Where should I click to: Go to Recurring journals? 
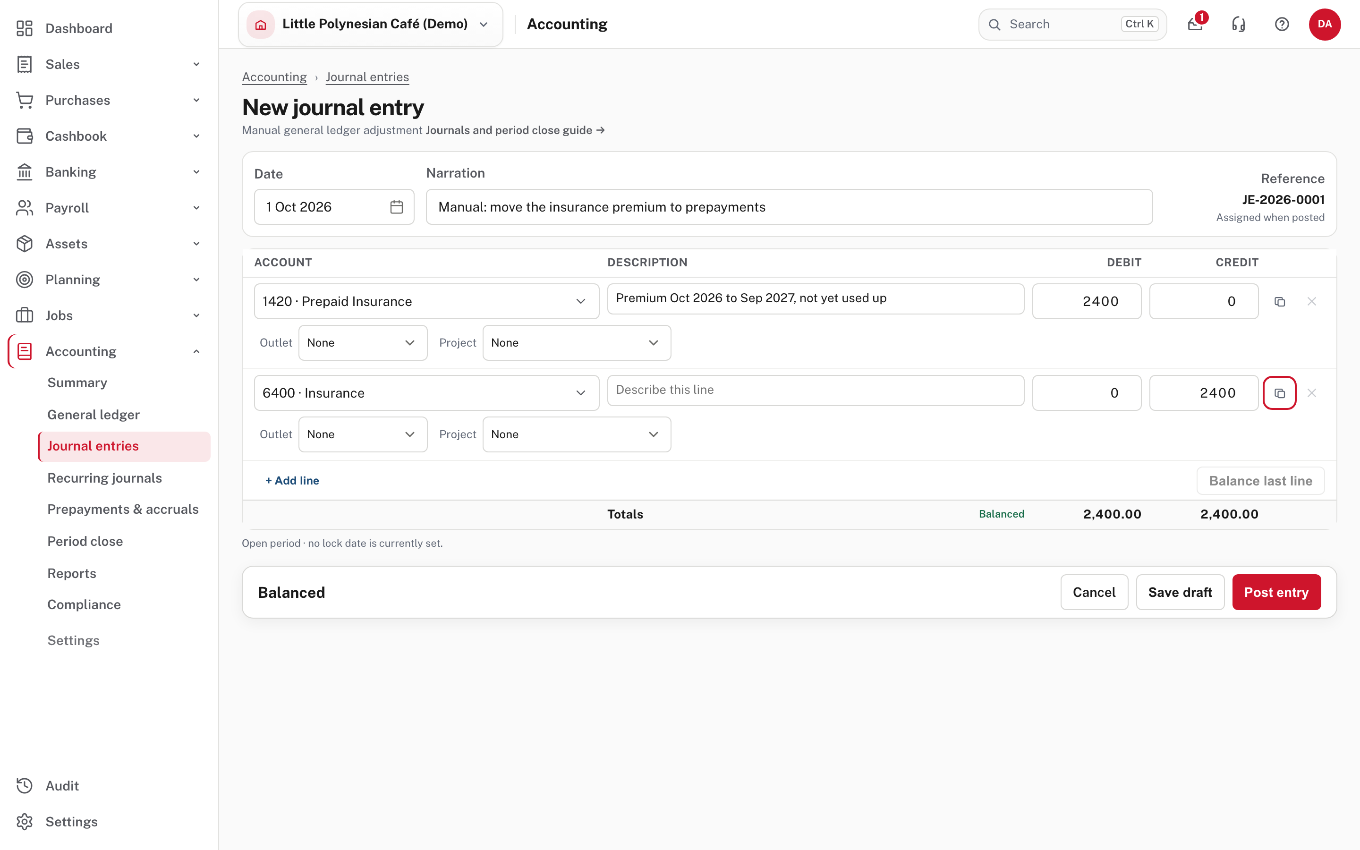[x=104, y=478]
